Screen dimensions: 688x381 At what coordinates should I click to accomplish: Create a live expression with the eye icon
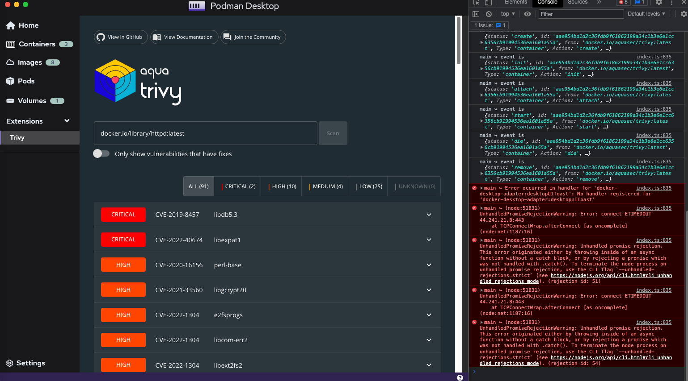click(x=528, y=13)
